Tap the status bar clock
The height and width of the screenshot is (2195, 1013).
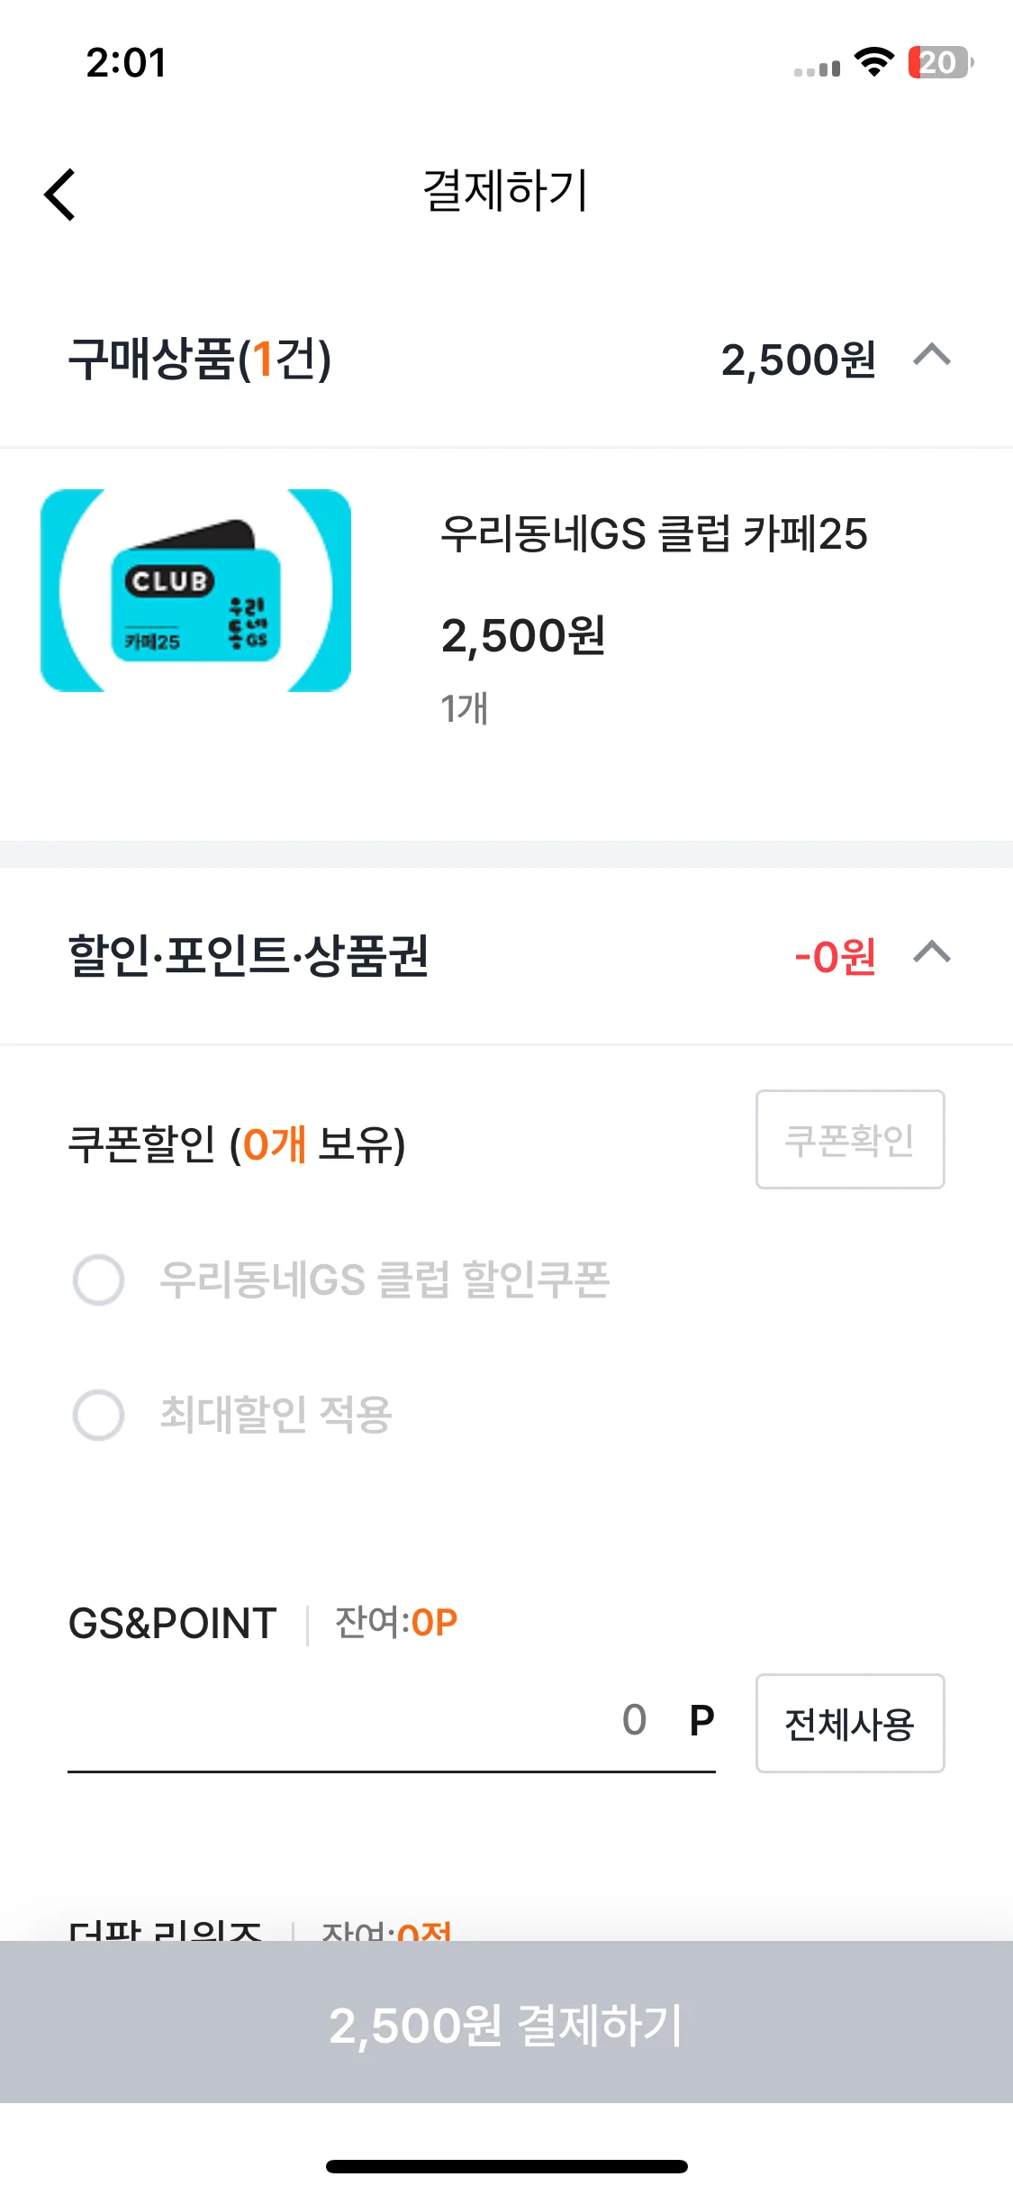[126, 63]
